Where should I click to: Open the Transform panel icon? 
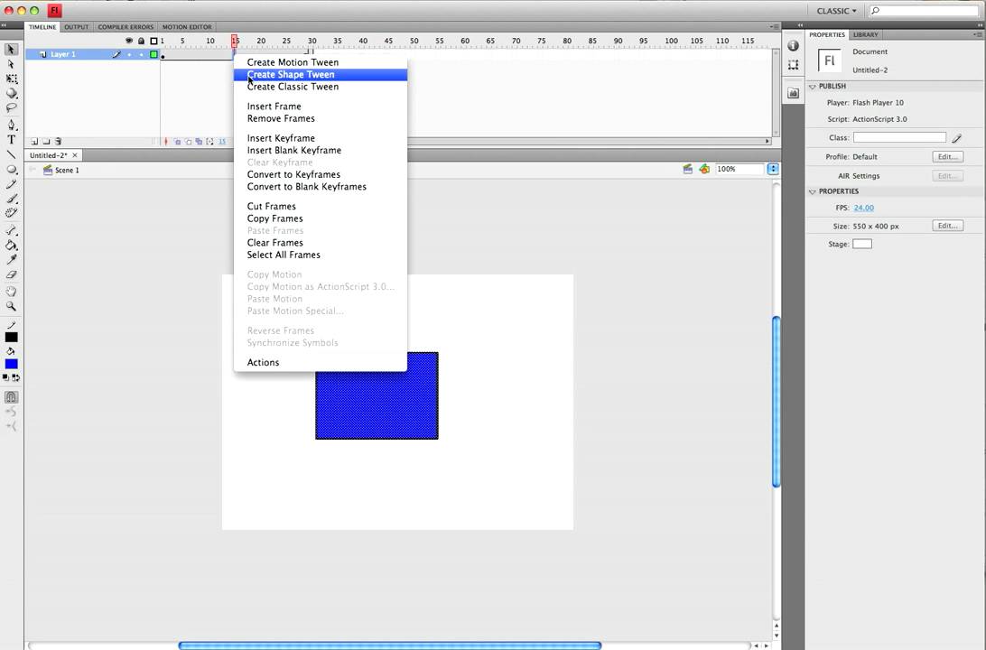(x=794, y=65)
